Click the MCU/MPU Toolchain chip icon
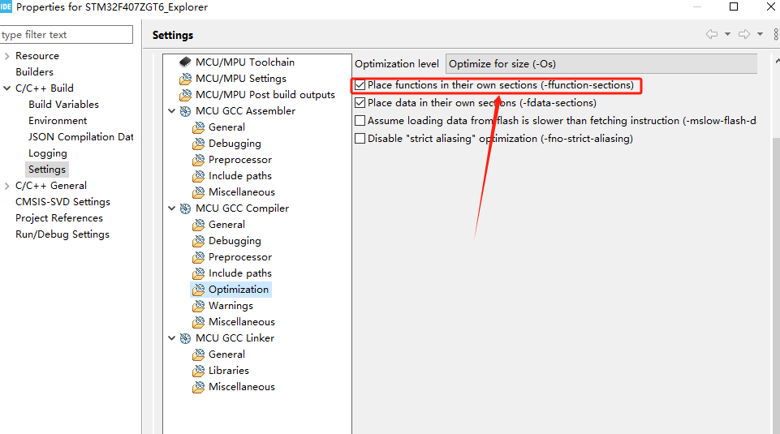Screen dimensions: 780x434 point(185,62)
